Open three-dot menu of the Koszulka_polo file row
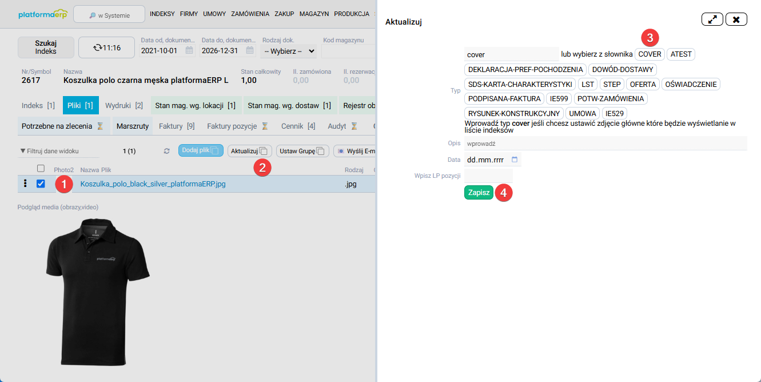Viewport: 761px width, 382px height. (25, 184)
